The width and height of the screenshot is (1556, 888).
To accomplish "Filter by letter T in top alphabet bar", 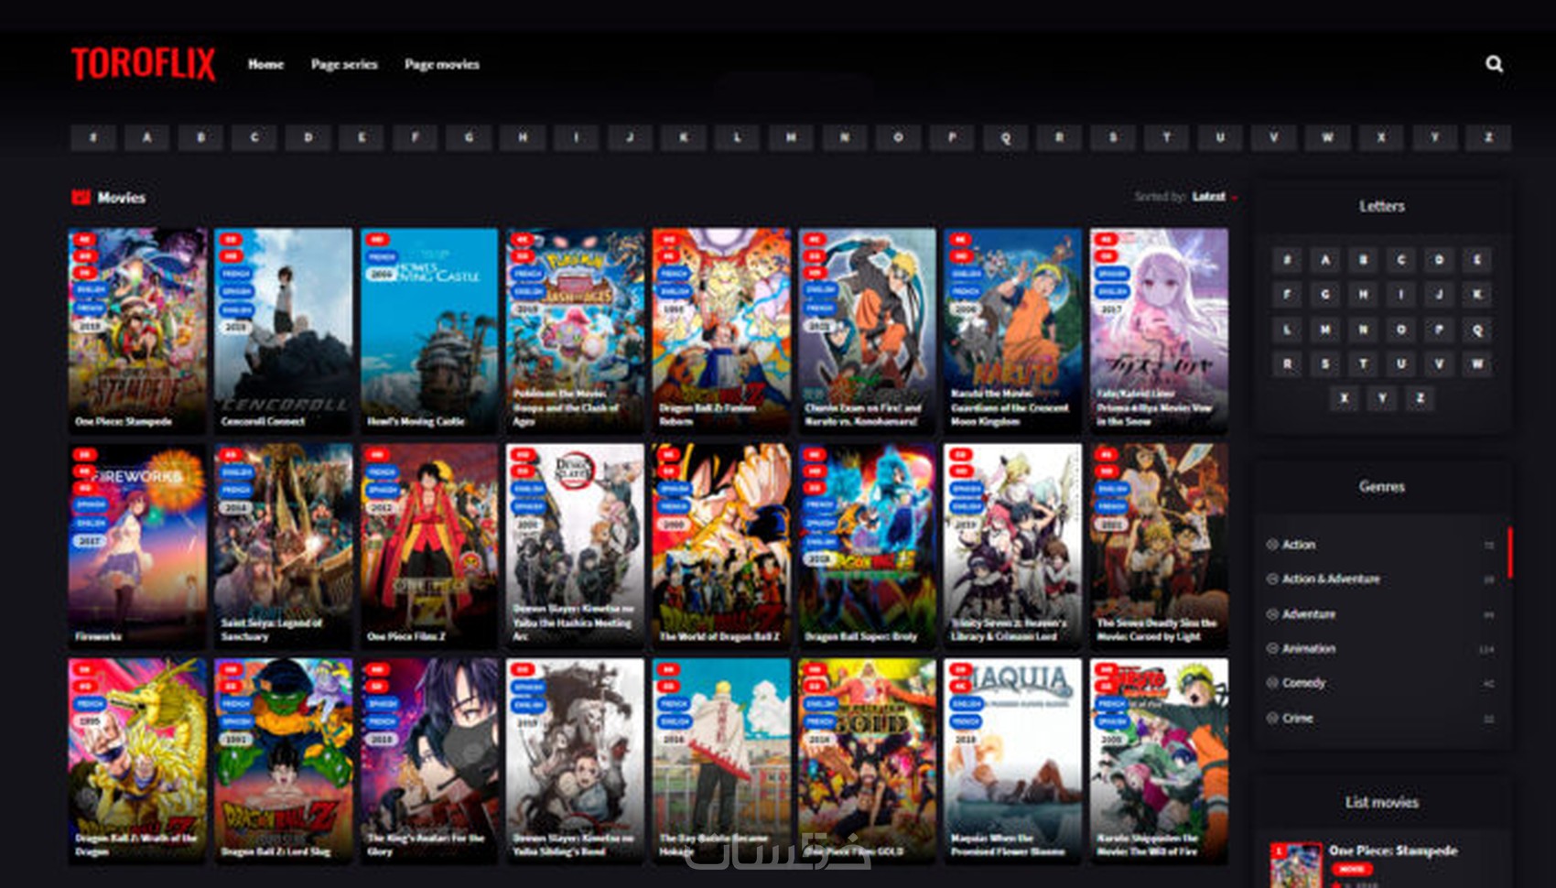I will click(1167, 137).
